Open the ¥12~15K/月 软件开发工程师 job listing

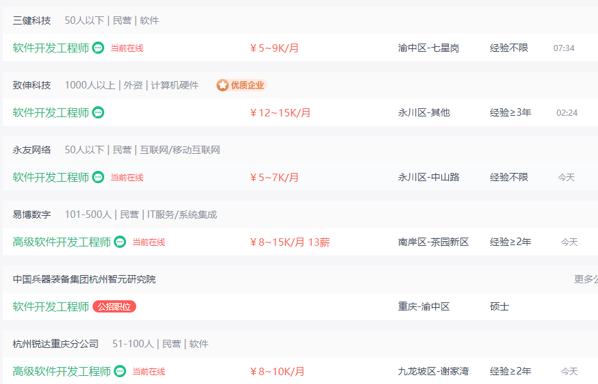[50, 112]
